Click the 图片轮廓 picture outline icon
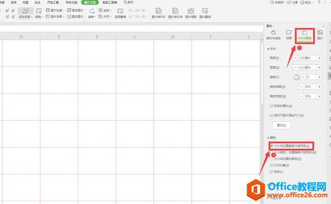 click(x=48, y=10)
